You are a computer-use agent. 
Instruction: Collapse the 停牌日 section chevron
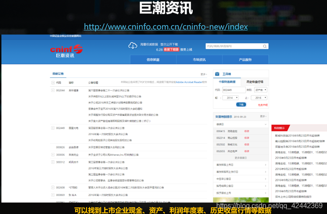coord(266,124)
